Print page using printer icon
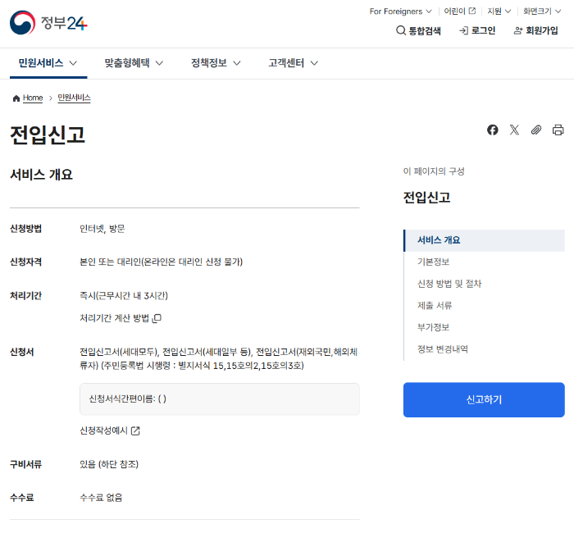Image resolution: width=574 pixels, height=533 pixels. (558, 130)
